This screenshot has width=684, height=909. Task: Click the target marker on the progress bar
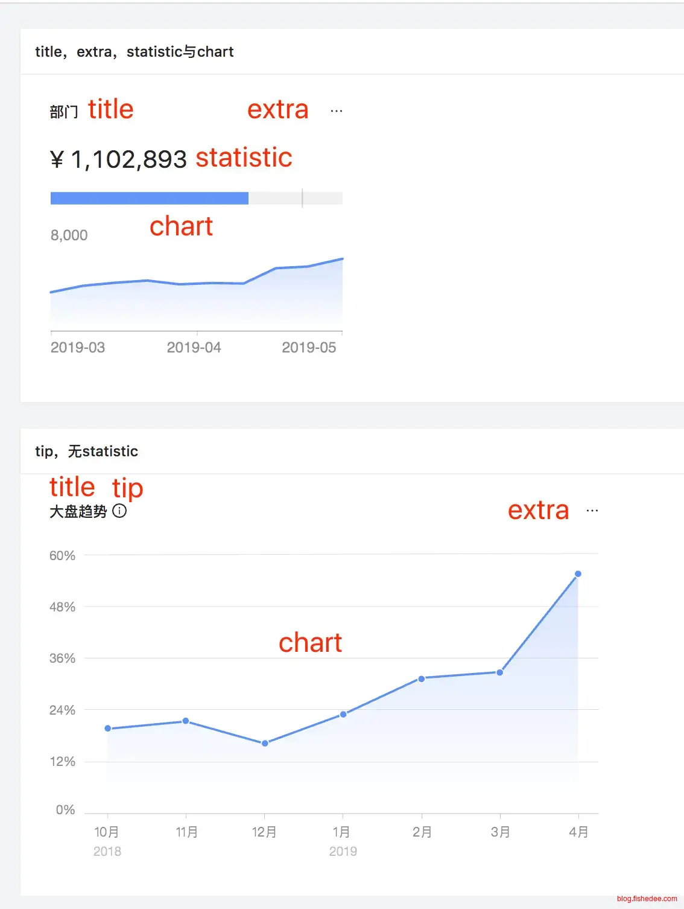(x=302, y=198)
